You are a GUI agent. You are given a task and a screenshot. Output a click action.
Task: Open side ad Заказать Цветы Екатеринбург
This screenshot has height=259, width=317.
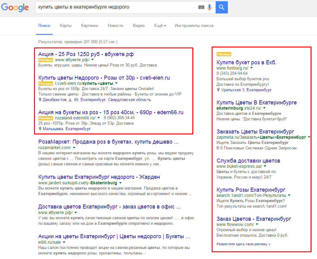[255, 132]
